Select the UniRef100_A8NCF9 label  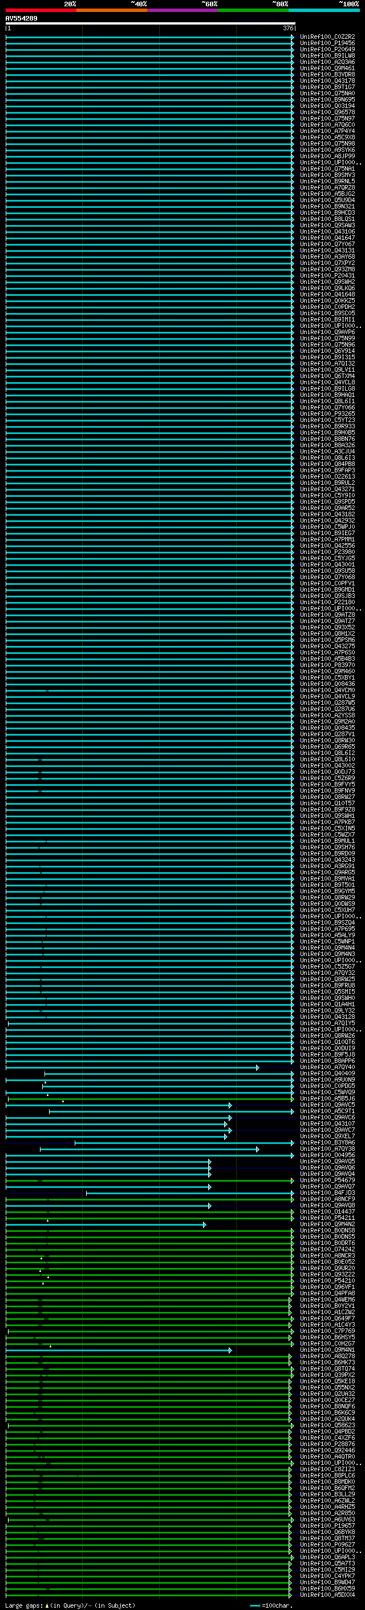tap(327, 1199)
